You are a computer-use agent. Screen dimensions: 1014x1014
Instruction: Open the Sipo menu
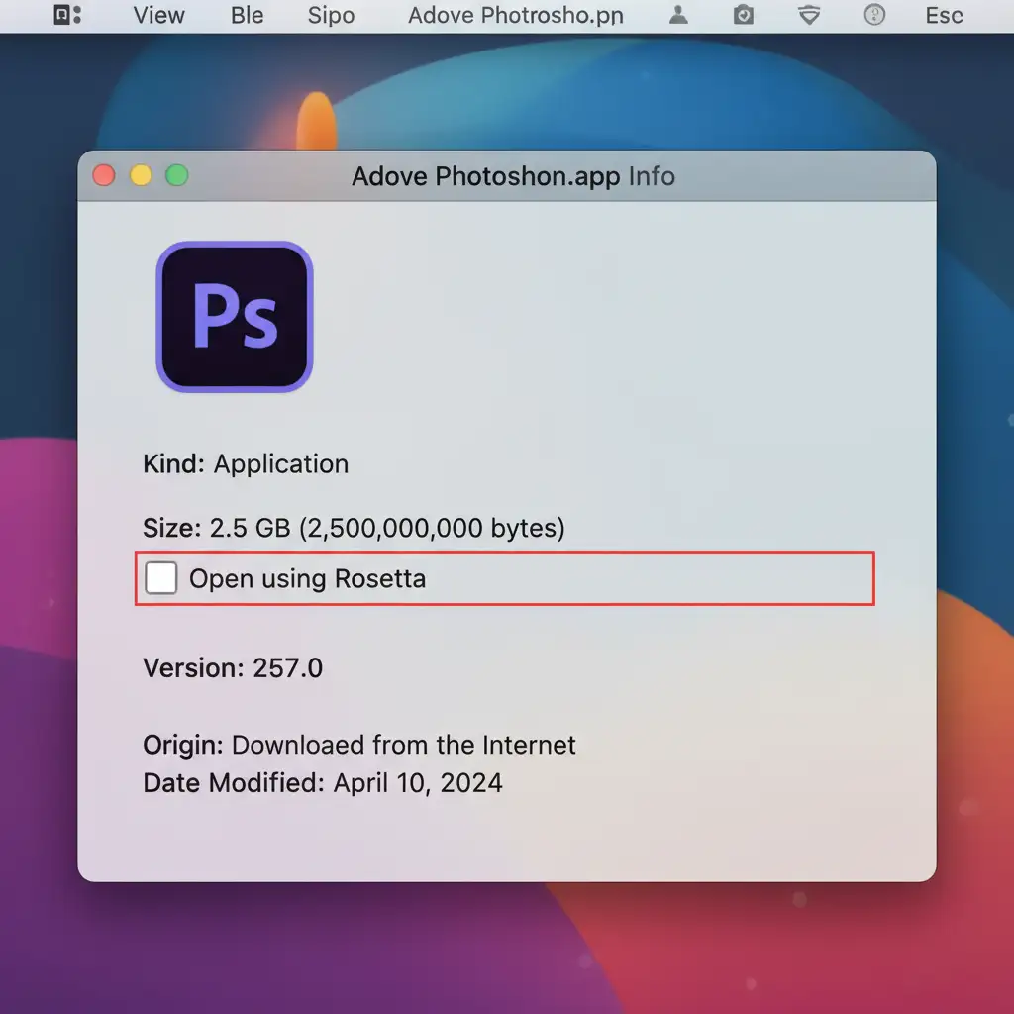click(x=331, y=15)
